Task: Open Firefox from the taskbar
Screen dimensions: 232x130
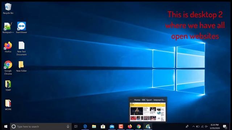Action: pos(130,126)
